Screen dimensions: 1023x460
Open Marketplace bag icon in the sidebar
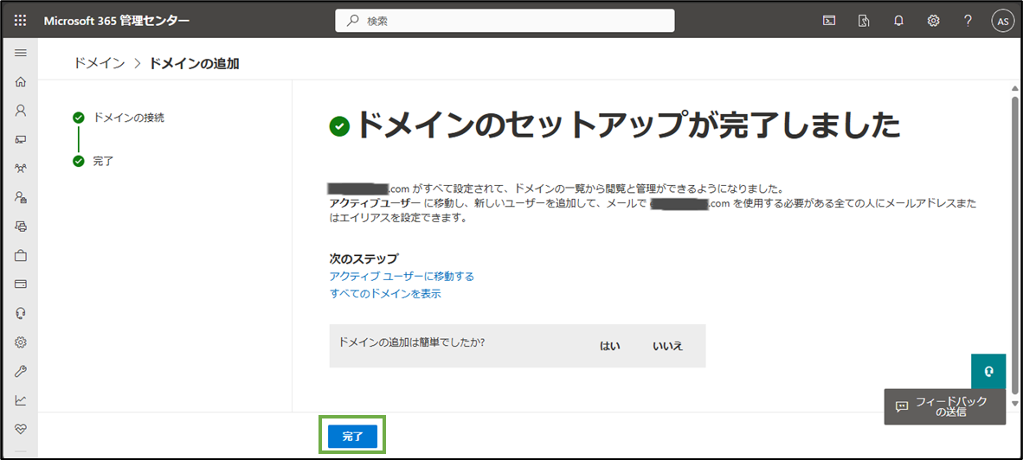[20, 255]
